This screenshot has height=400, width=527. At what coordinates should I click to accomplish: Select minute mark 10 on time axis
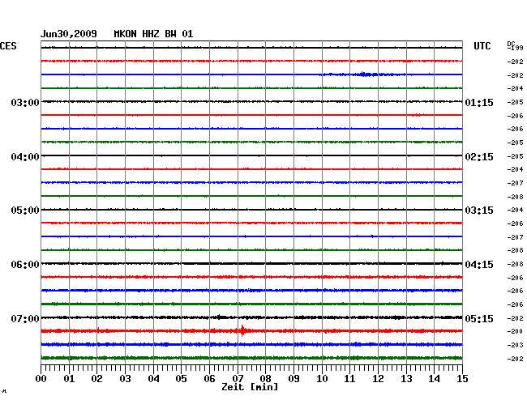(x=322, y=379)
